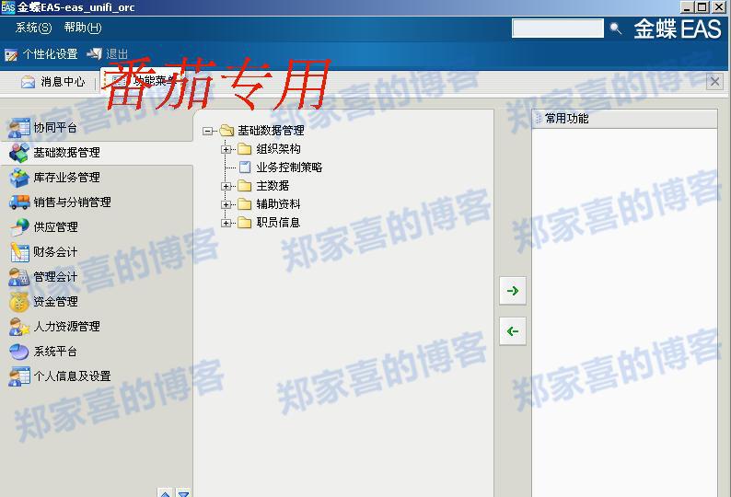Image resolution: width=731 pixels, height=497 pixels.
Task: Select 人力资源管理 text in sidebar
Action: click(x=66, y=327)
